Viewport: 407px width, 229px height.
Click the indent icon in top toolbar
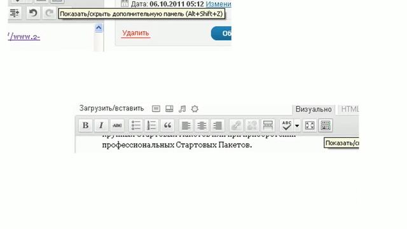15,13
